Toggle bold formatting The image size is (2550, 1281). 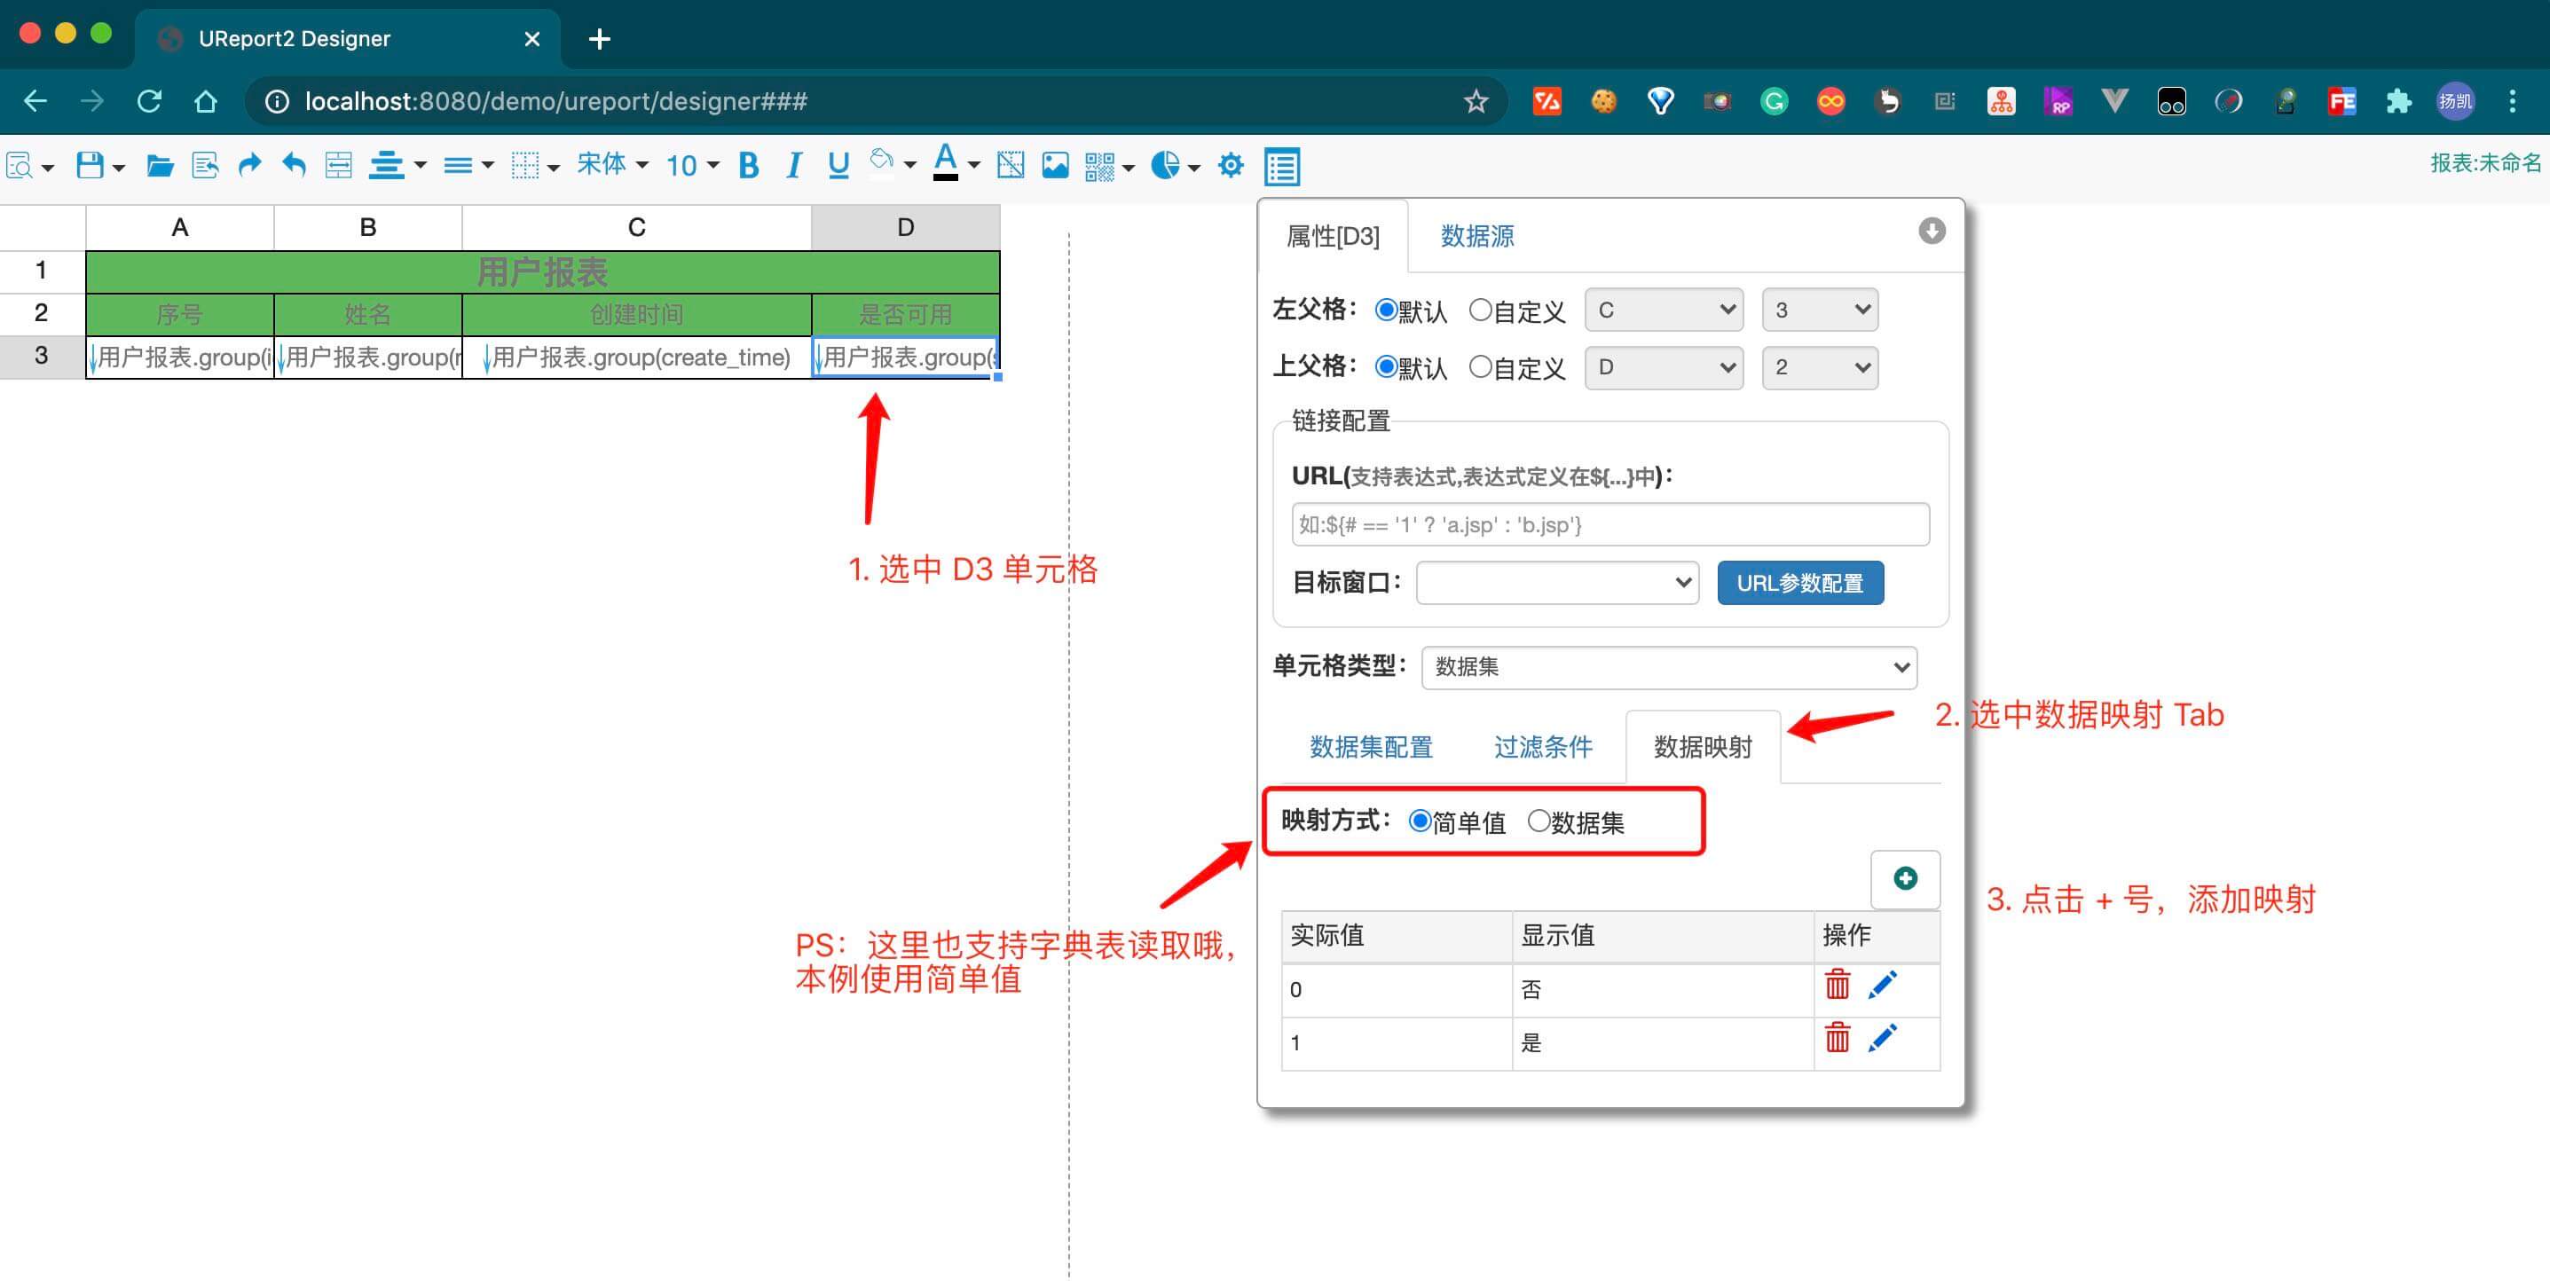[748, 165]
